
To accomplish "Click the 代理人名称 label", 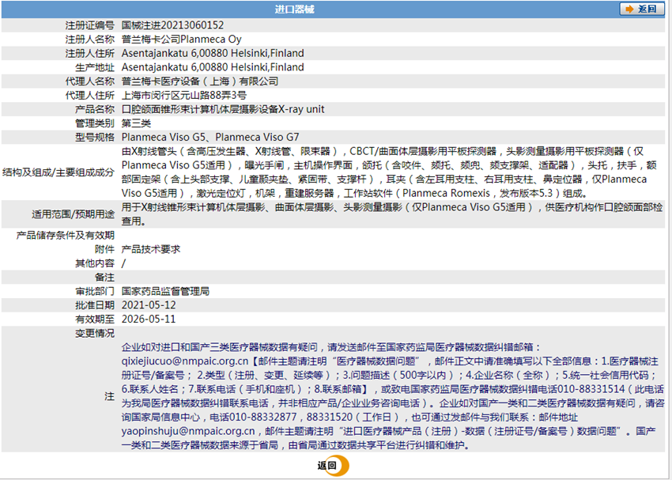I will pyautogui.click(x=89, y=81).
